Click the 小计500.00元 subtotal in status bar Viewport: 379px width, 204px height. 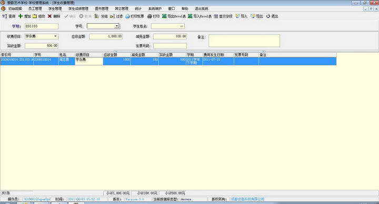175,193
